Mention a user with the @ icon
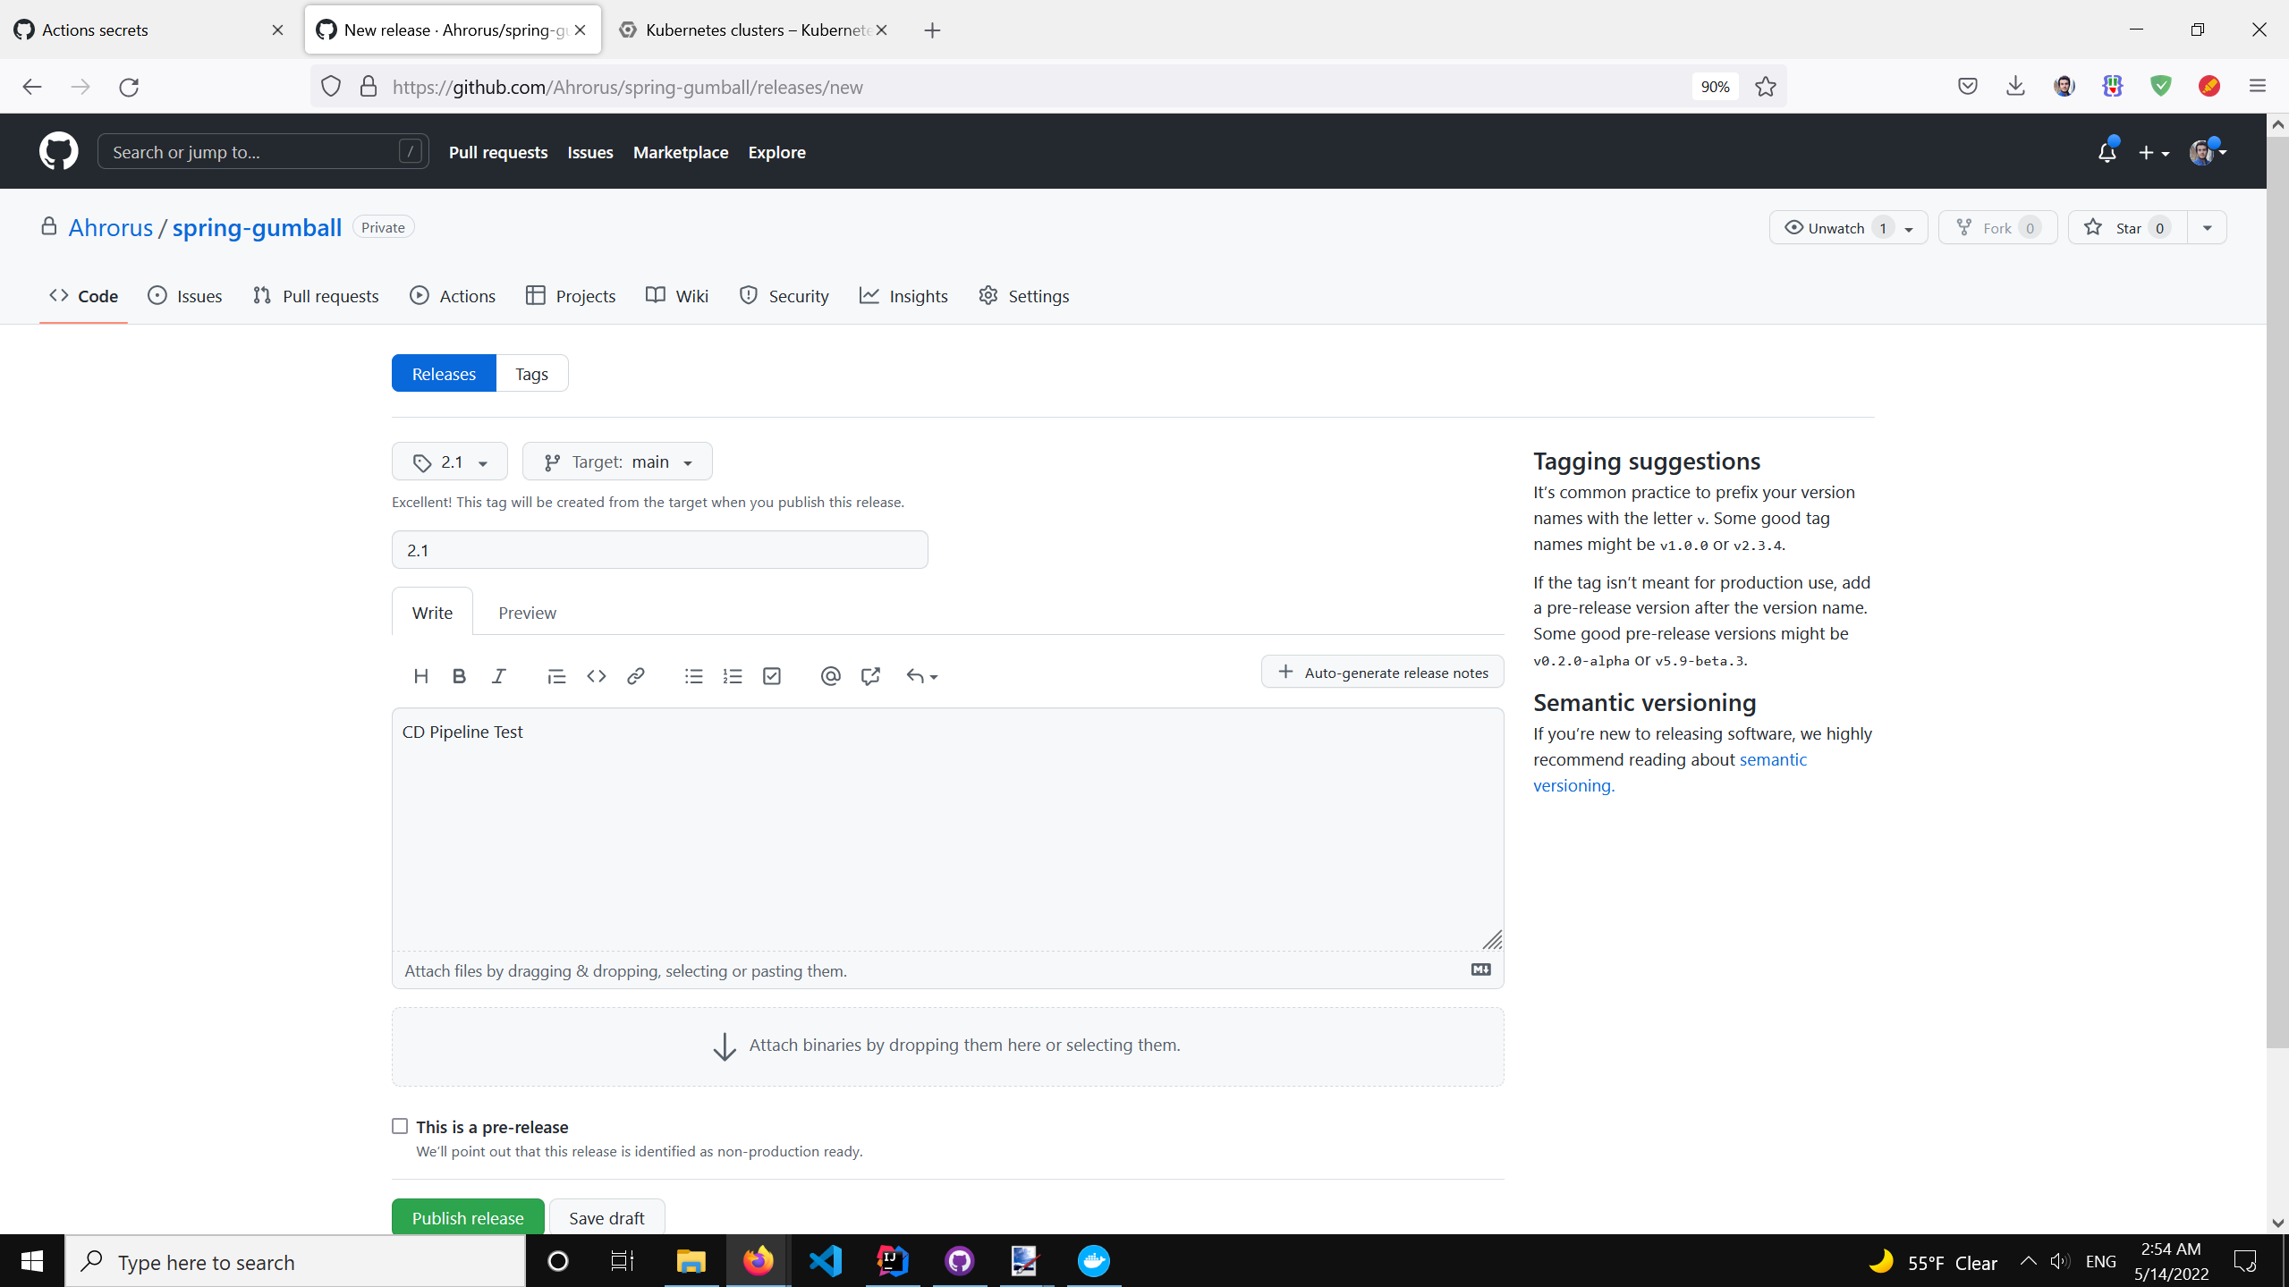The height and width of the screenshot is (1287, 2289). (830, 676)
